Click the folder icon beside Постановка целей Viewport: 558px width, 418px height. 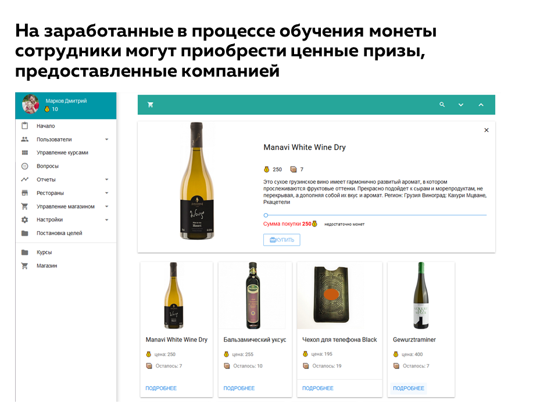pos(24,233)
